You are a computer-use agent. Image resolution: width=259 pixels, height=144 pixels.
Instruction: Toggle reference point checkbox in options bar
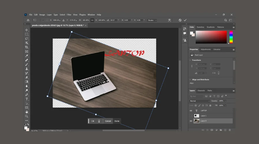(43, 20)
